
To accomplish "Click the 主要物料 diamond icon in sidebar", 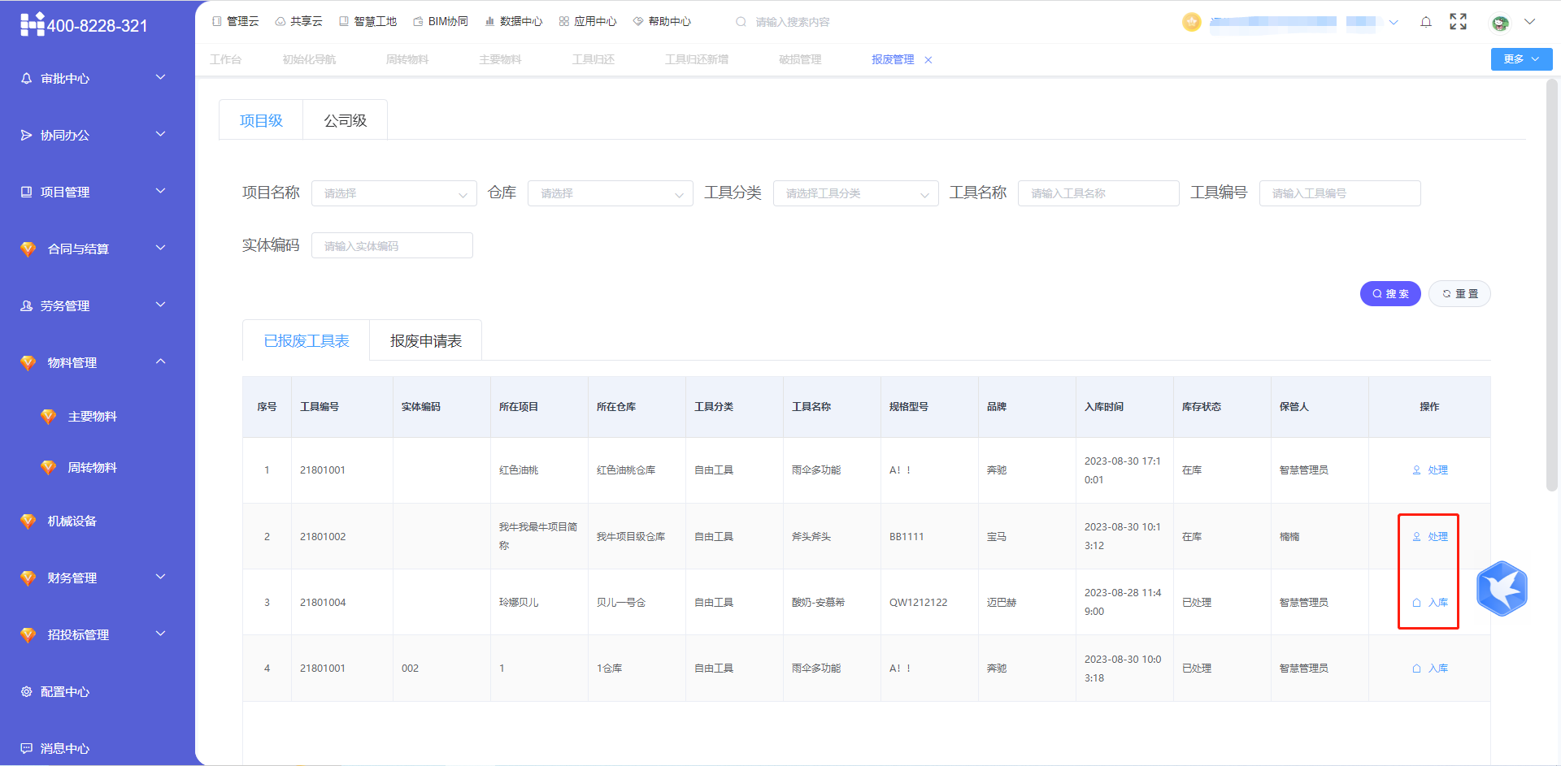I will coord(49,417).
